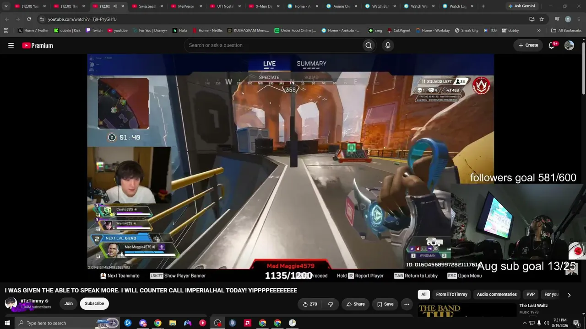Select the All filter chip
Screen dimensions: 586x329
click(424, 295)
